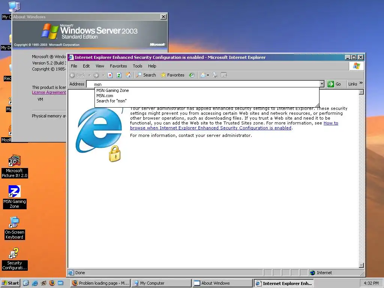Click inside the Address field containing msn
Screen dimensions: 384x288
click(x=203, y=84)
